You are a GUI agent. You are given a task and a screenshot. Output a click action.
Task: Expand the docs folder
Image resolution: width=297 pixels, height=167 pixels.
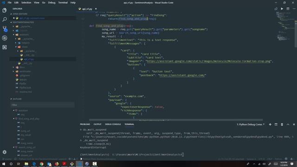(x=13, y=67)
